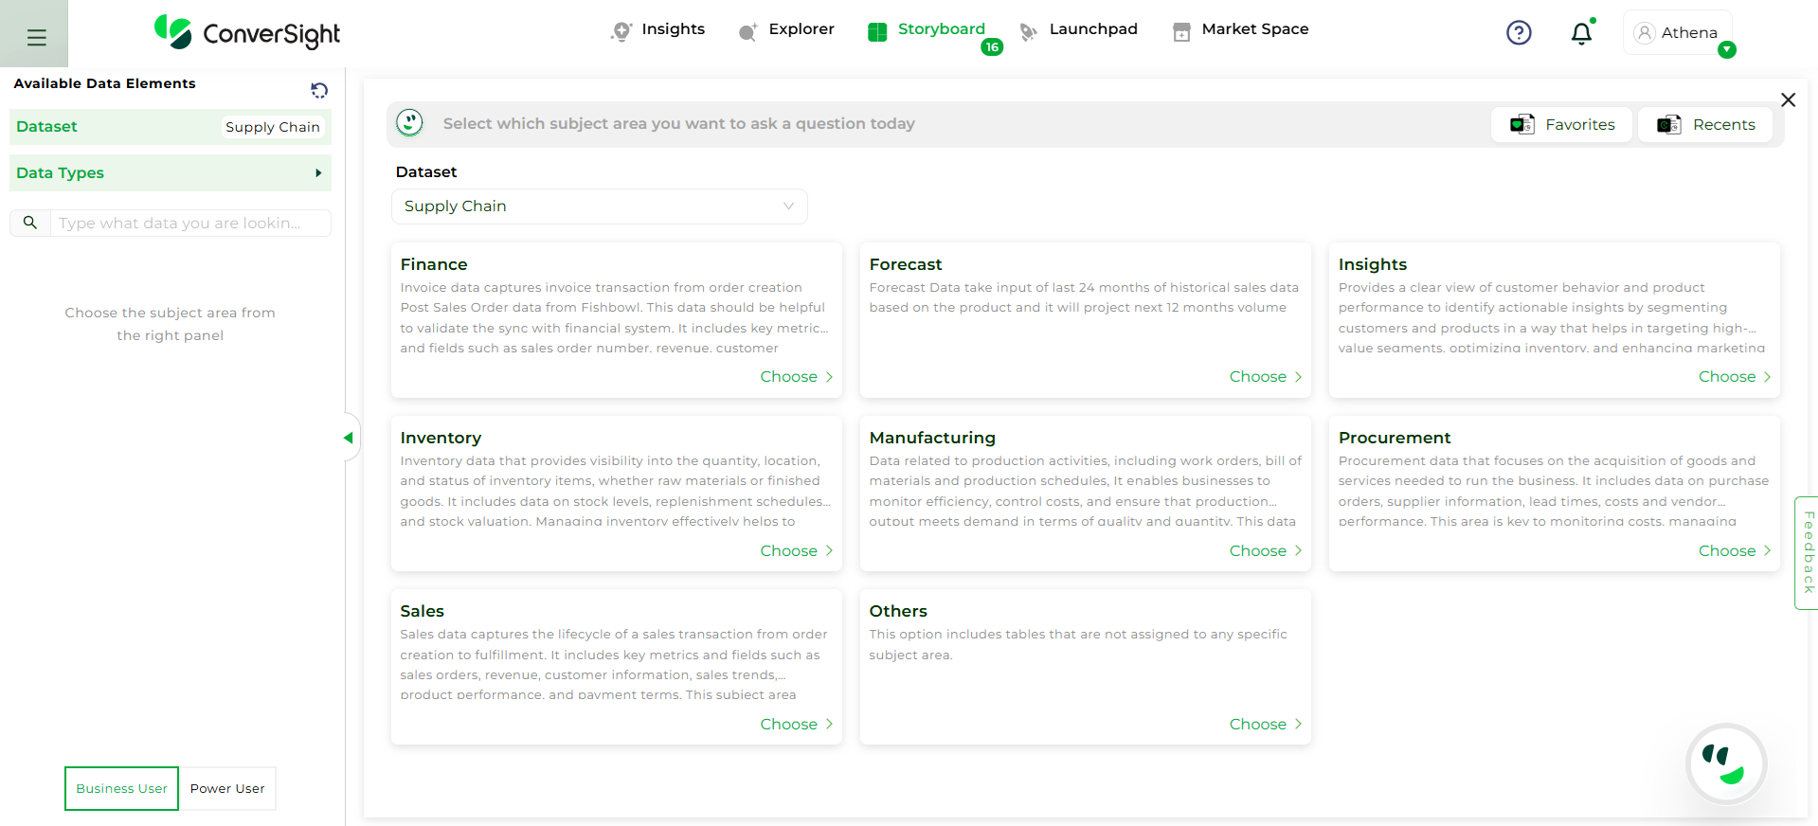This screenshot has width=1818, height=826.
Task: Switch to Power User mode
Action: (227, 788)
